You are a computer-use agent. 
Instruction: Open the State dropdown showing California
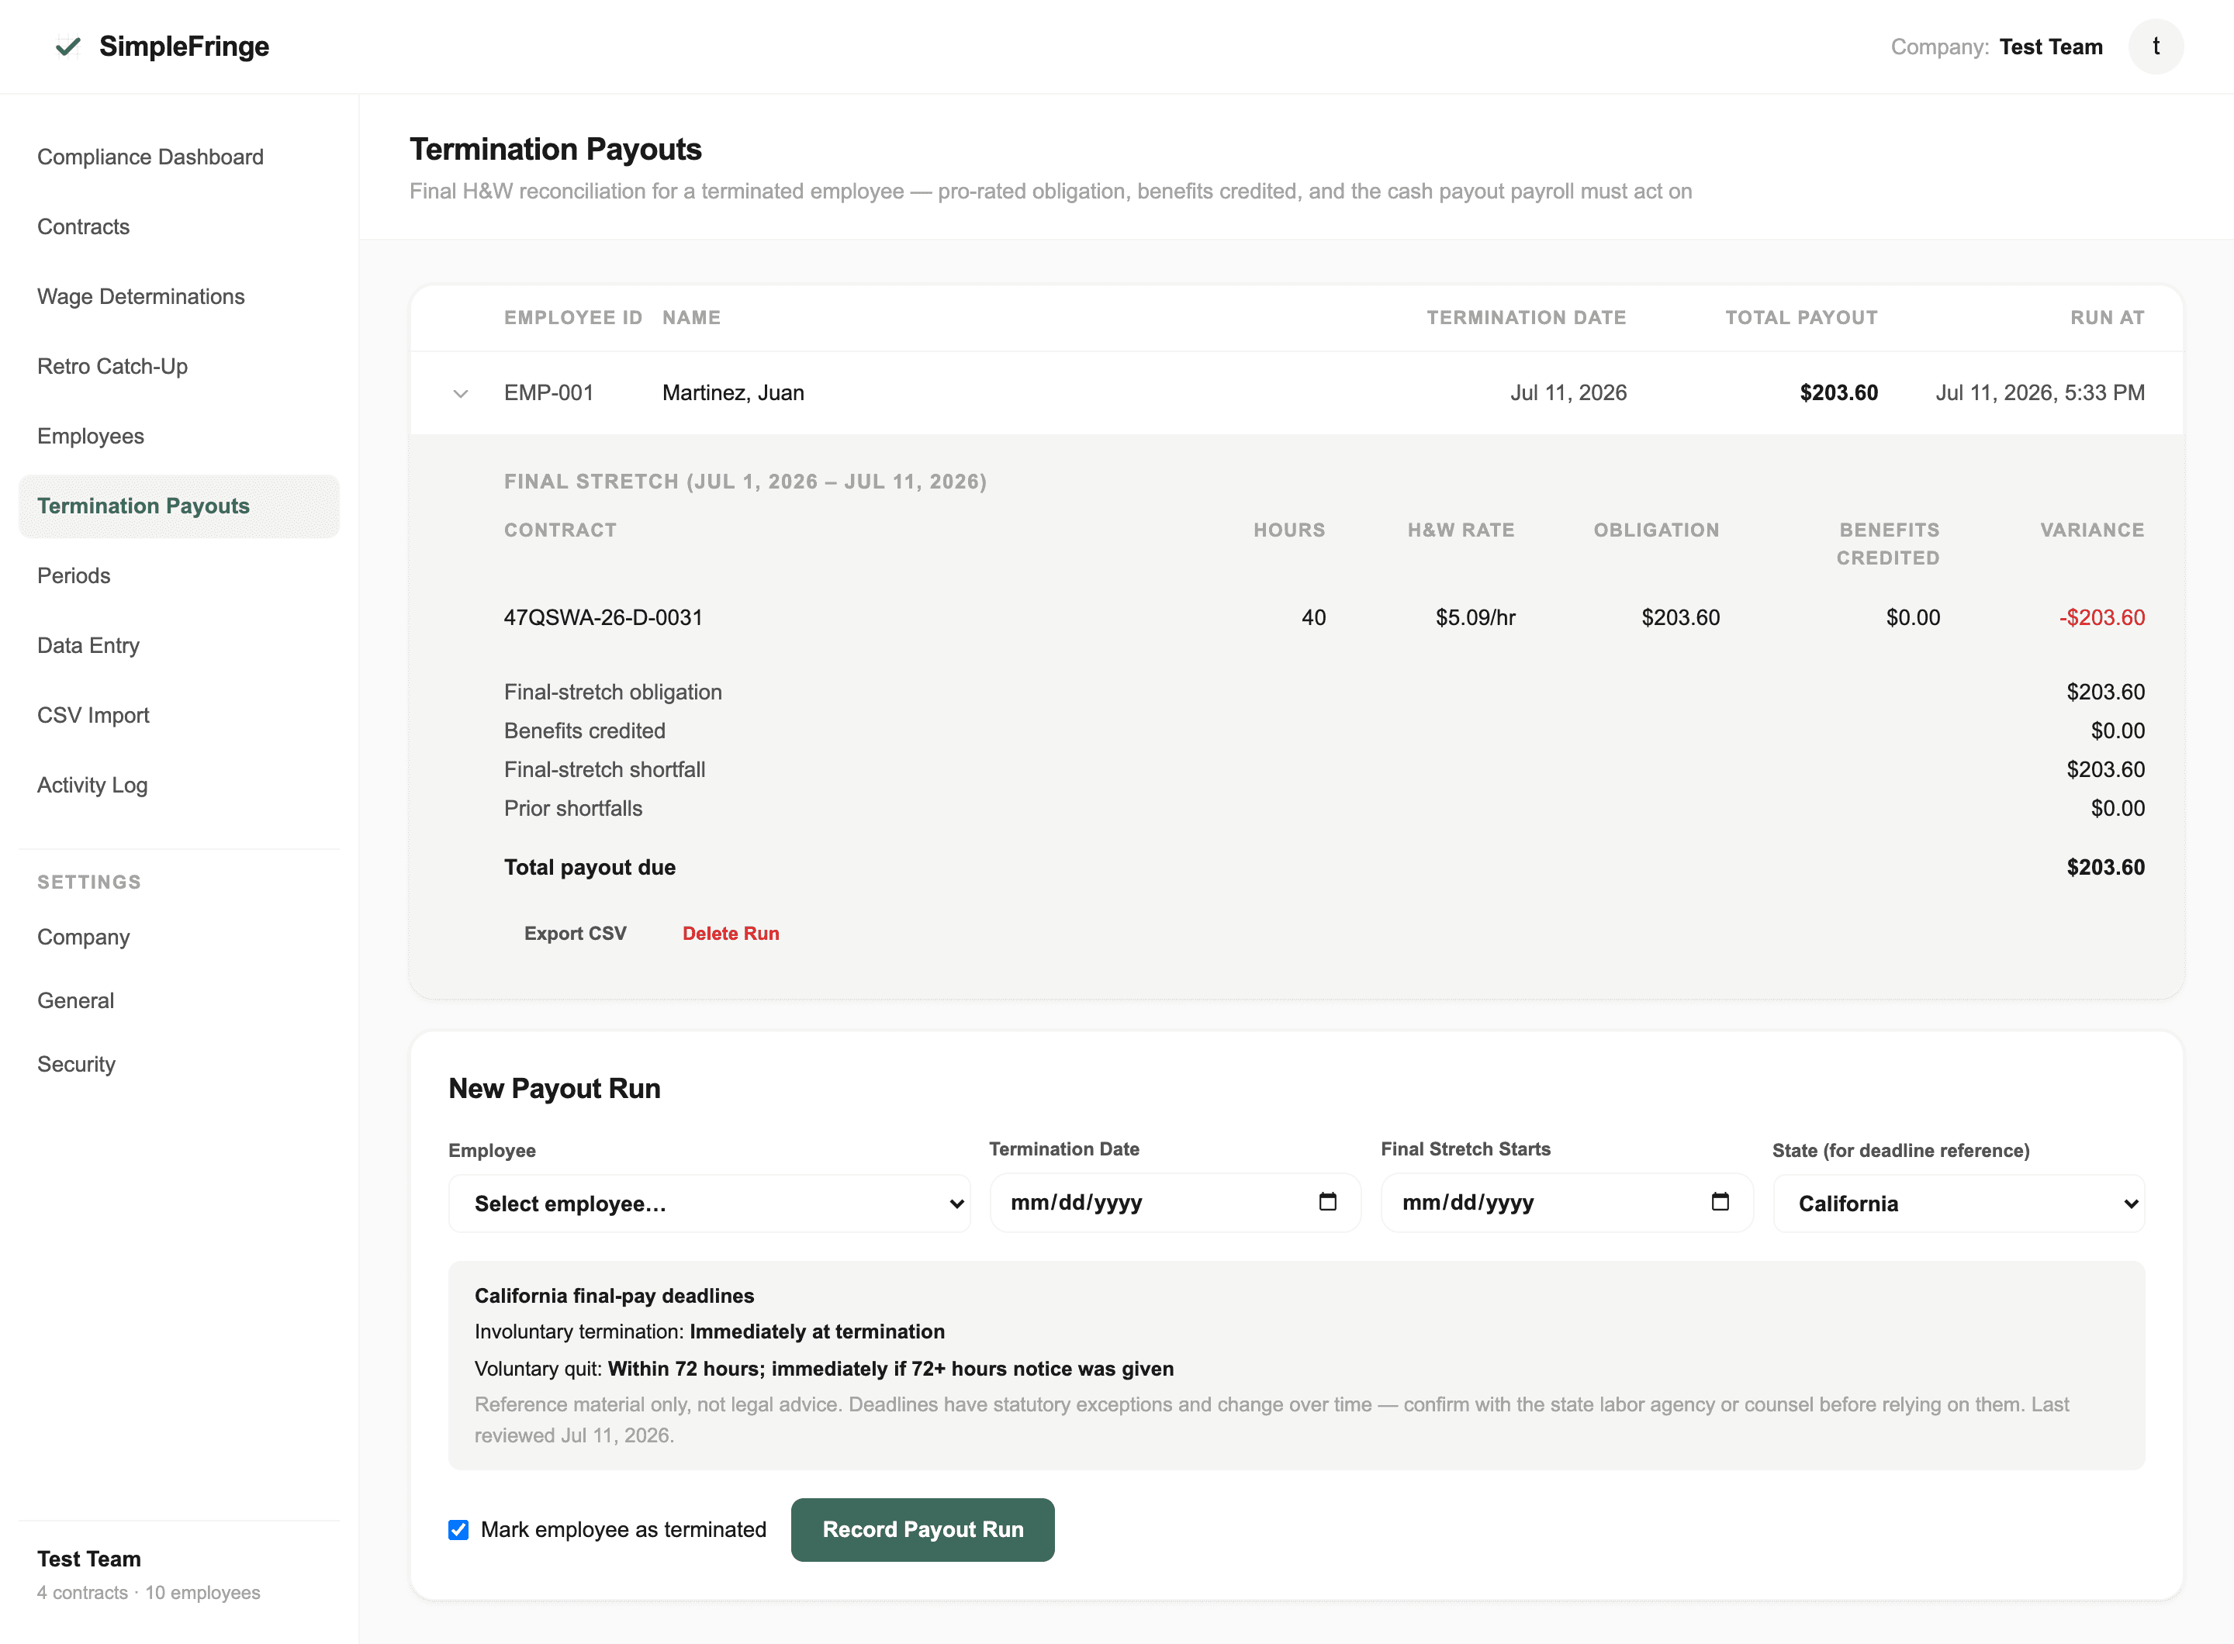[1958, 1204]
